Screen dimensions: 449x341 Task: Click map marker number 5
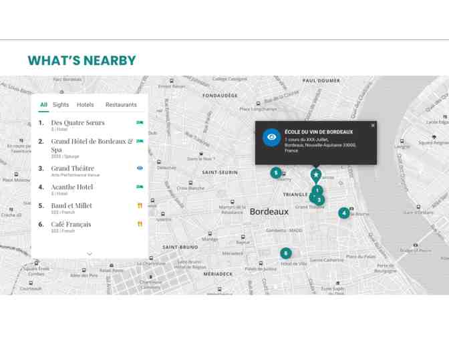pos(275,173)
